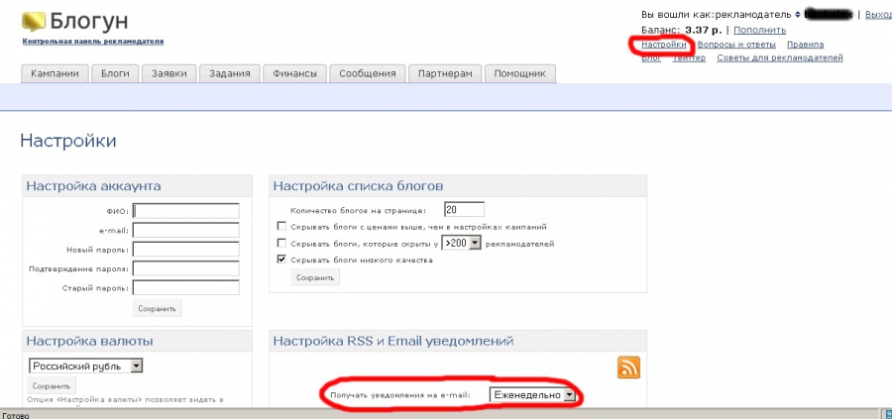The image size is (892, 419).
Task: Open the Вопросы и ответы link
Action: coord(736,45)
